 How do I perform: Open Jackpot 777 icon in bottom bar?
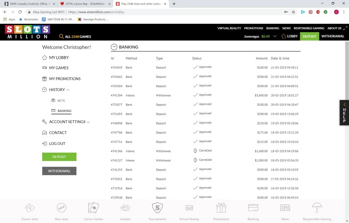(125, 208)
